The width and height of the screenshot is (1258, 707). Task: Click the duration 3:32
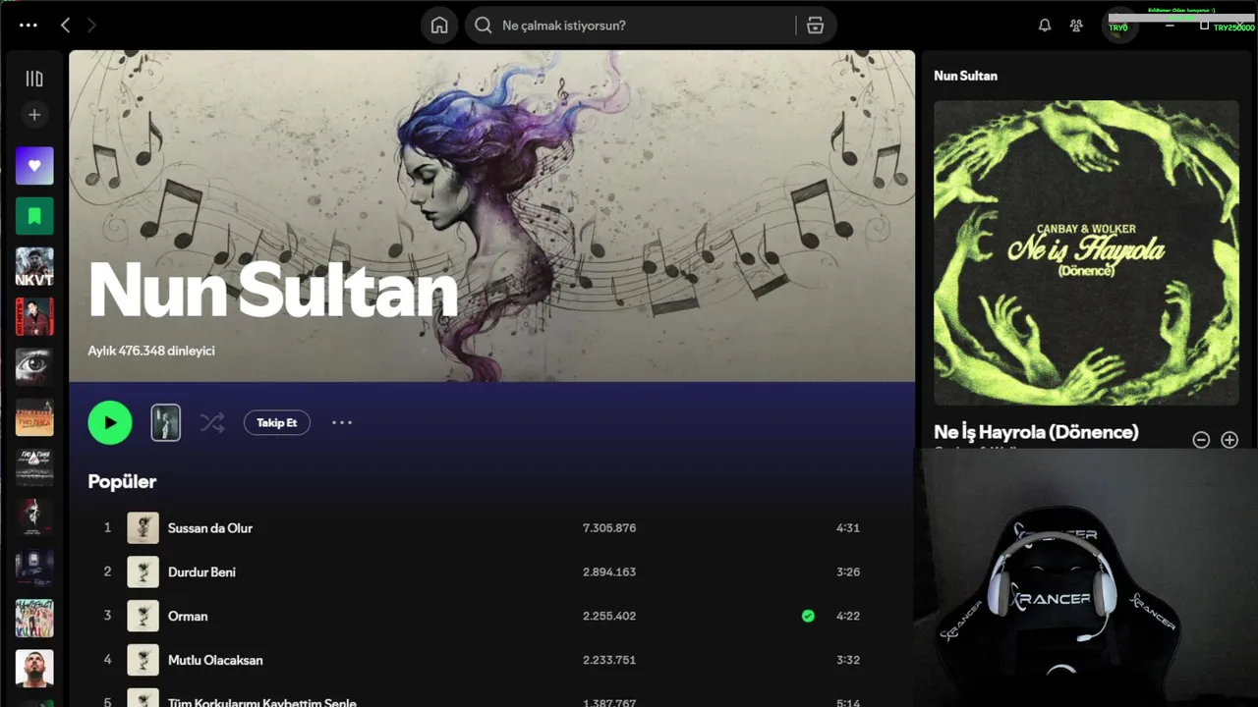(x=848, y=660)
